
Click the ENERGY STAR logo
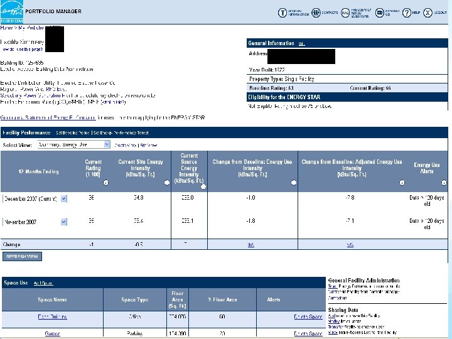tap(12, 12)
